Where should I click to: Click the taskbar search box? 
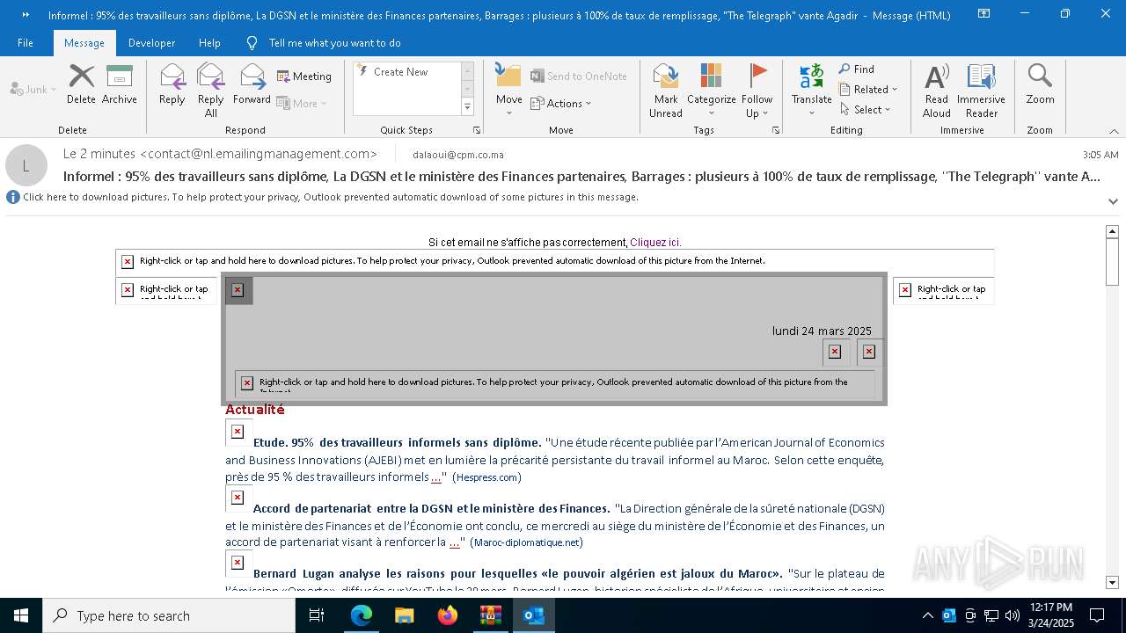point(169,615)
